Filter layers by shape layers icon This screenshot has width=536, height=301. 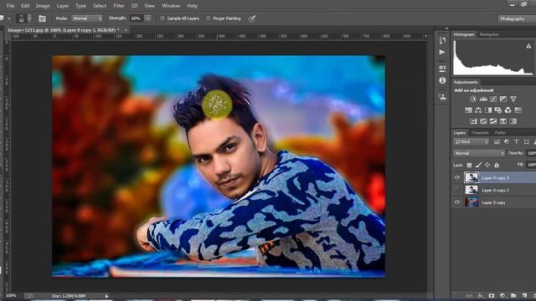tap(527, 141)
